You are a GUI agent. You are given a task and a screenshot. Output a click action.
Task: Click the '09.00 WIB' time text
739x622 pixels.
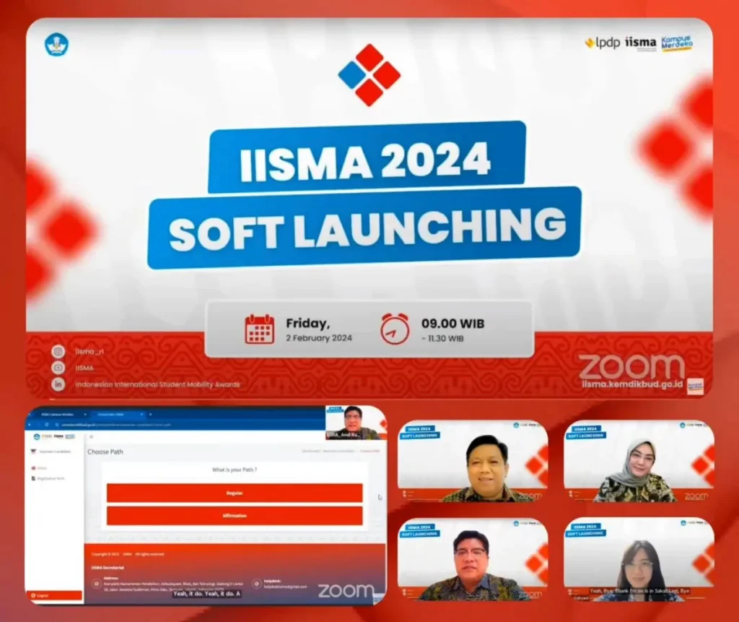click(x=453, y=324)
